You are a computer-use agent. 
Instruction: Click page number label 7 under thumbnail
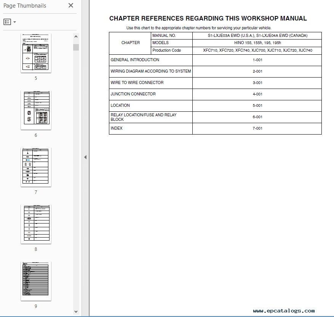click(x=36, y=192)
